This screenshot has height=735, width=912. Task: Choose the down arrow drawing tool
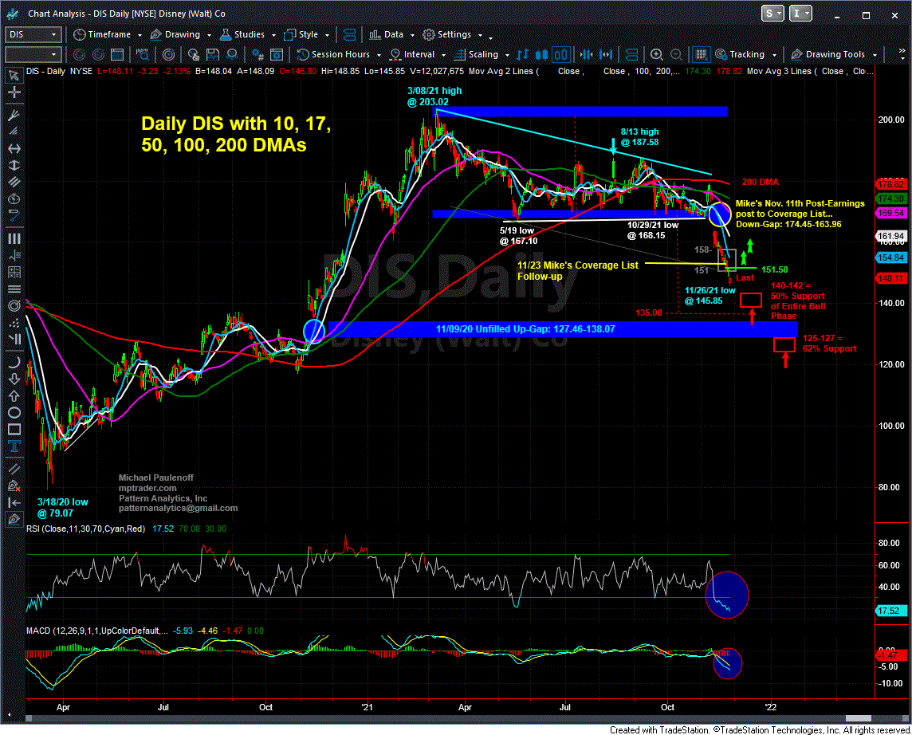coord(14,379)
